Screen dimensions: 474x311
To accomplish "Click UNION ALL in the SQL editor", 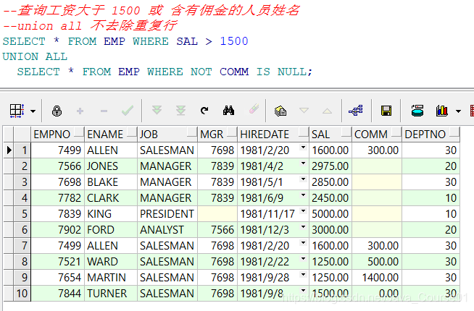I will point(35,56).
